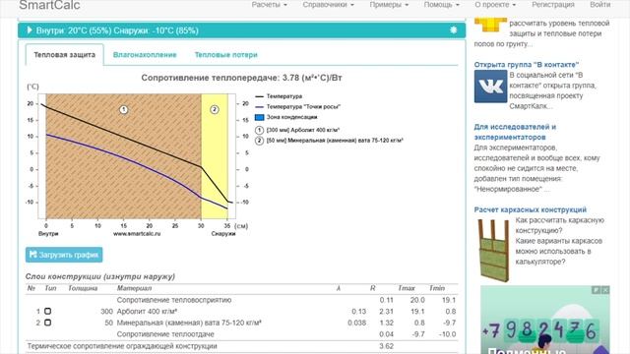Open the SmartCalc home logo
The height and width of the screenshot is (354, 630).
49,5
